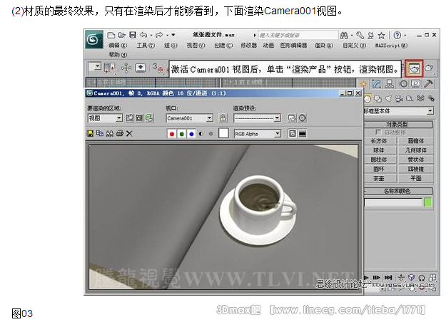Screen dimensions: 446x322
Task: Click the Teapot primitive button
Action: [379, 178]
